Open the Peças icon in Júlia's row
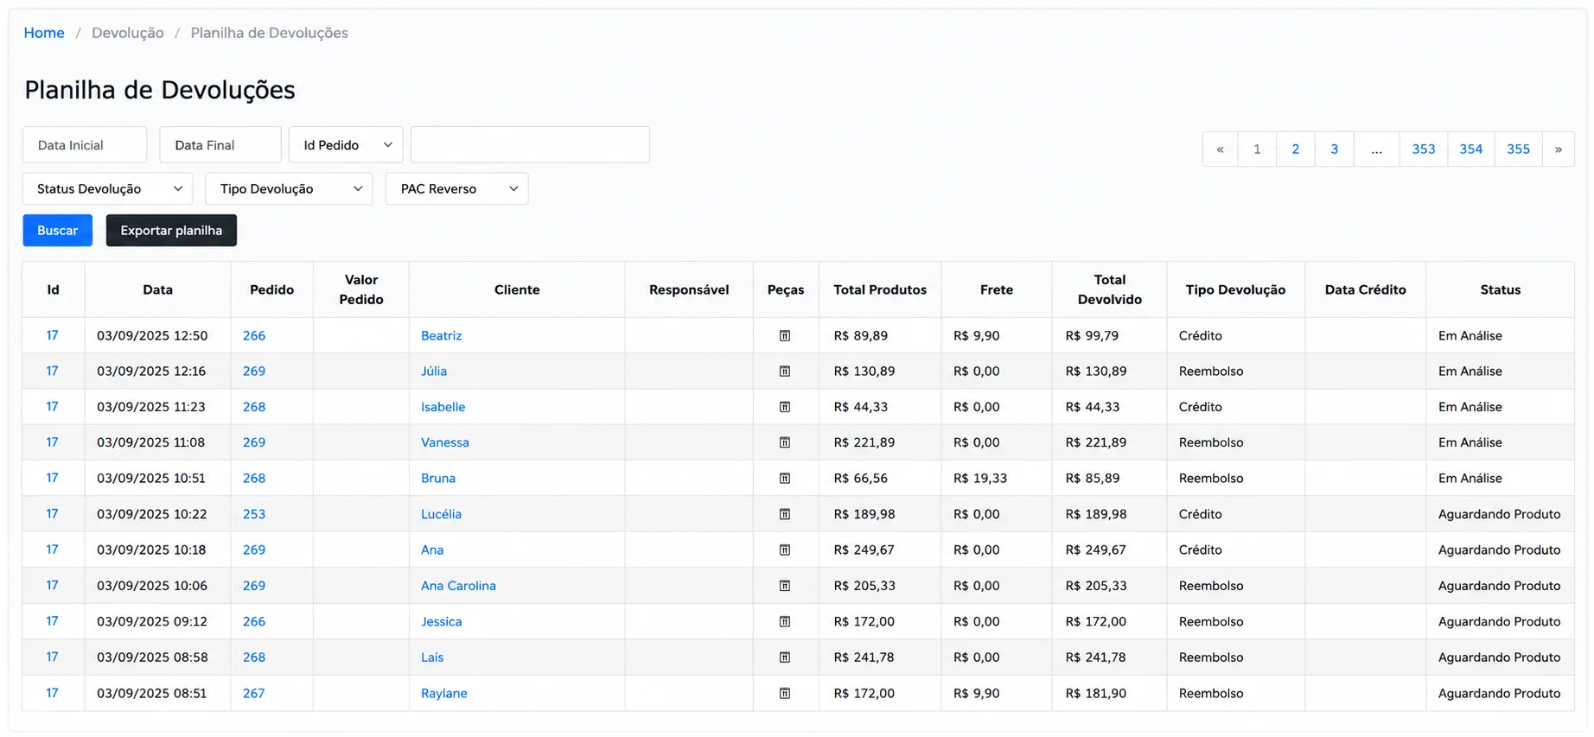Screen dimensions: 1594x737 coord(785,372)
